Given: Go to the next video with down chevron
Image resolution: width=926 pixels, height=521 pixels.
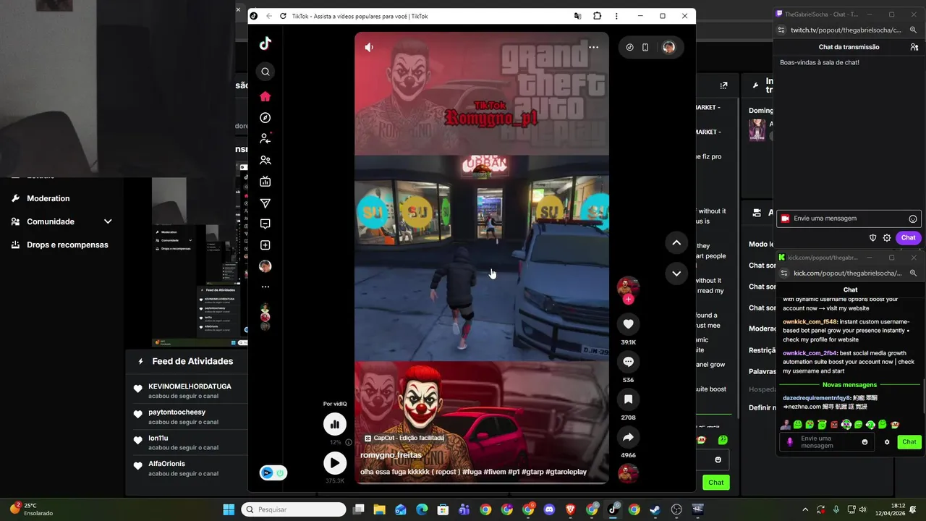Looking at the screenshot, I should click(676, 274).
